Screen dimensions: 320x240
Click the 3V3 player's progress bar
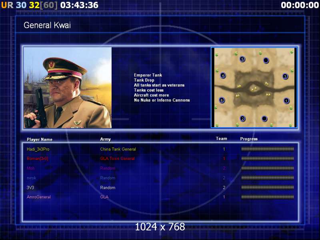268,187
